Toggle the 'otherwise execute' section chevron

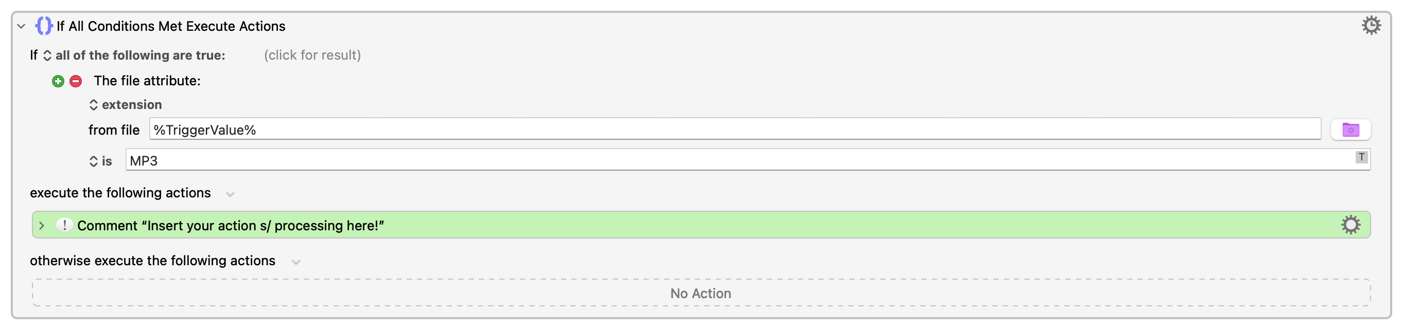296,262
